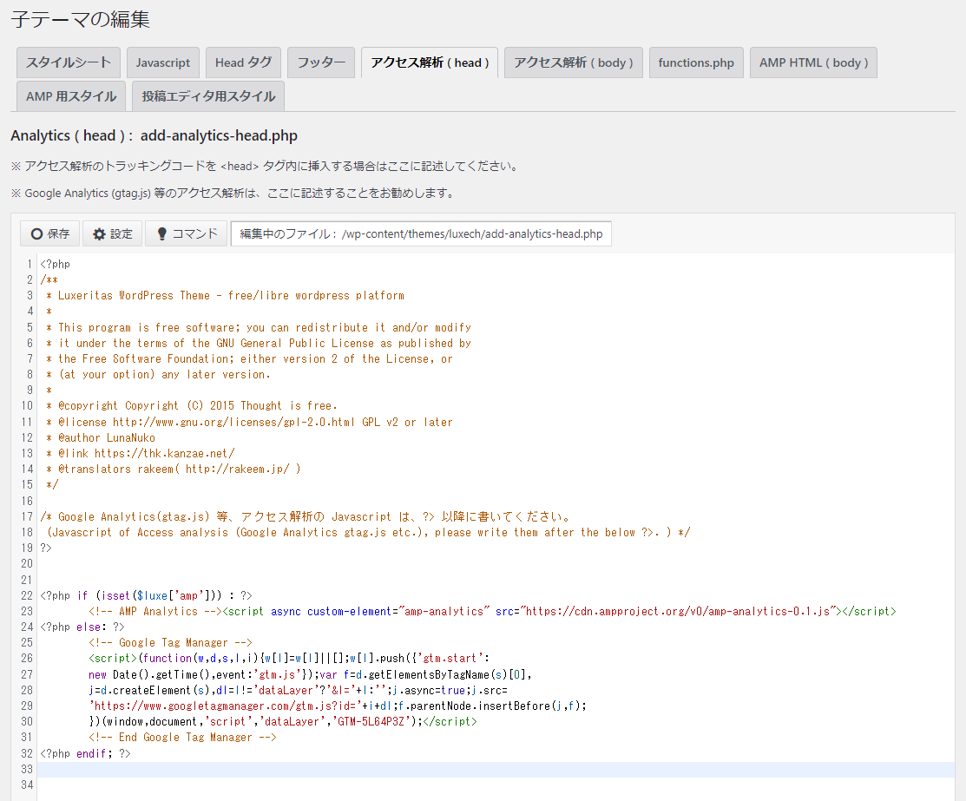Click the '?>' closing tag on line 19
The width and height of the screenshot is (966, 801).
click(x=46, y=548)
